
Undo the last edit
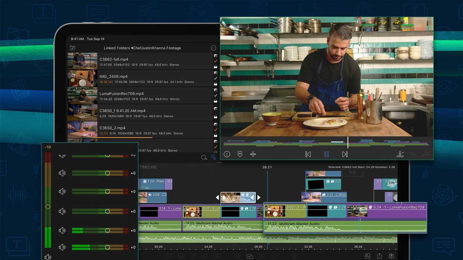point(413,154)
